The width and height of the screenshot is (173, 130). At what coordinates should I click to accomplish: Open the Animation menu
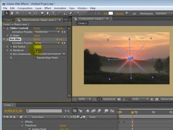click(60, 8)
